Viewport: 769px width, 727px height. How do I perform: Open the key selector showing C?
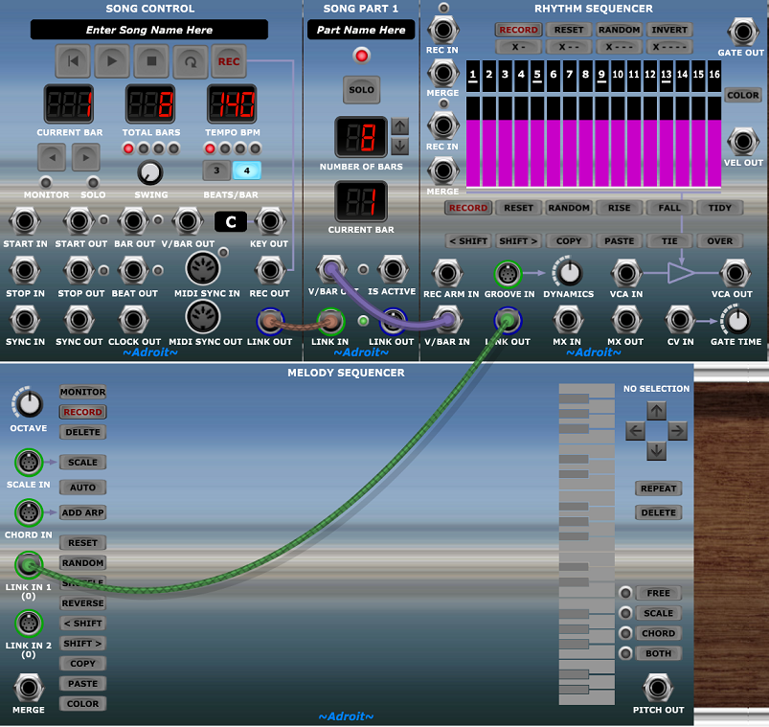[231, 221]
